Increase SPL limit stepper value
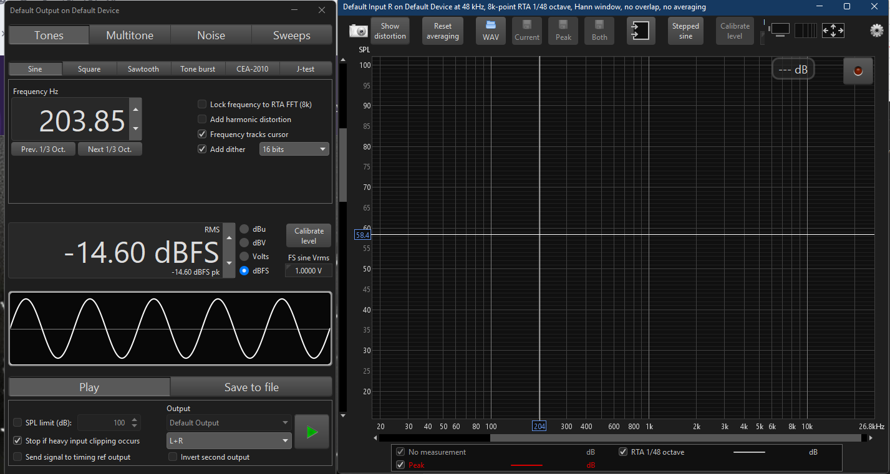Screen dimensions: 890x474 (x=135, y=420)
